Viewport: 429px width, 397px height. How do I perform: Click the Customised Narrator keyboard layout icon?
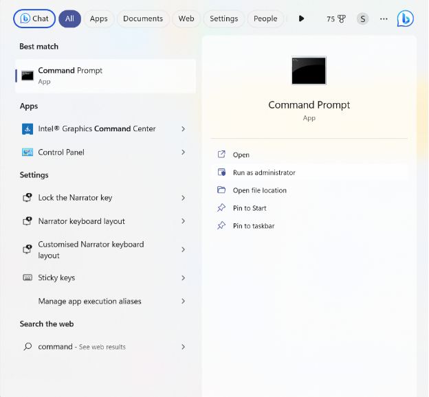(x=27, y=249)
